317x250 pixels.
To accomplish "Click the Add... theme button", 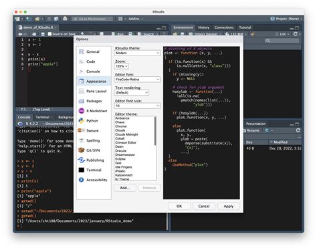I will click(x=125, y=188).
